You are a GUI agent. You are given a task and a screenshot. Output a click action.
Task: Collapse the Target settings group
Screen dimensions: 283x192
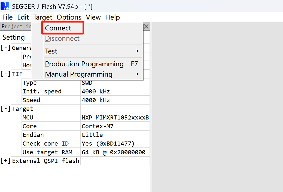tap(5, 109)
